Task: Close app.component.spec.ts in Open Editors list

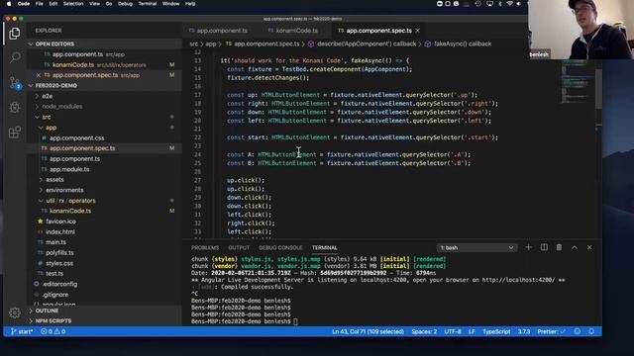Action: pyautogui.click(x=39, y=75)
